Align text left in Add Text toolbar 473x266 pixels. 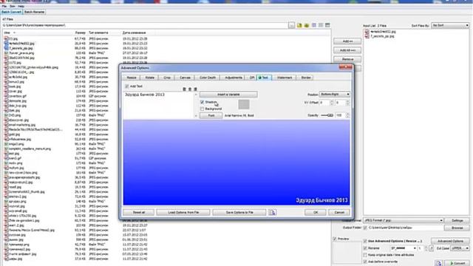coord(185,89)
